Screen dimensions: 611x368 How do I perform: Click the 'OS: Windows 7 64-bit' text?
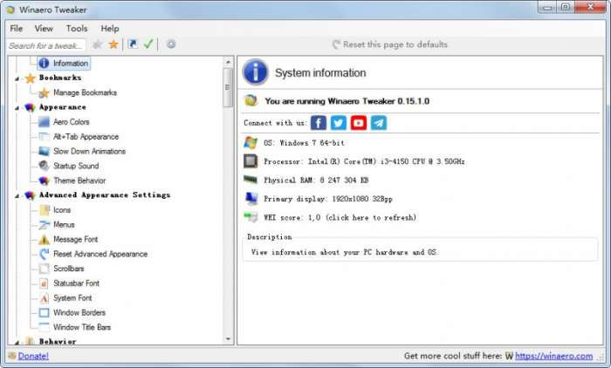point(304,143)
